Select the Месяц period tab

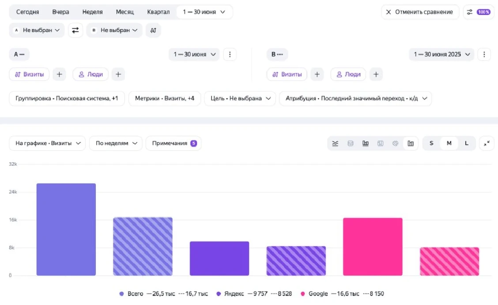[125, 12]
